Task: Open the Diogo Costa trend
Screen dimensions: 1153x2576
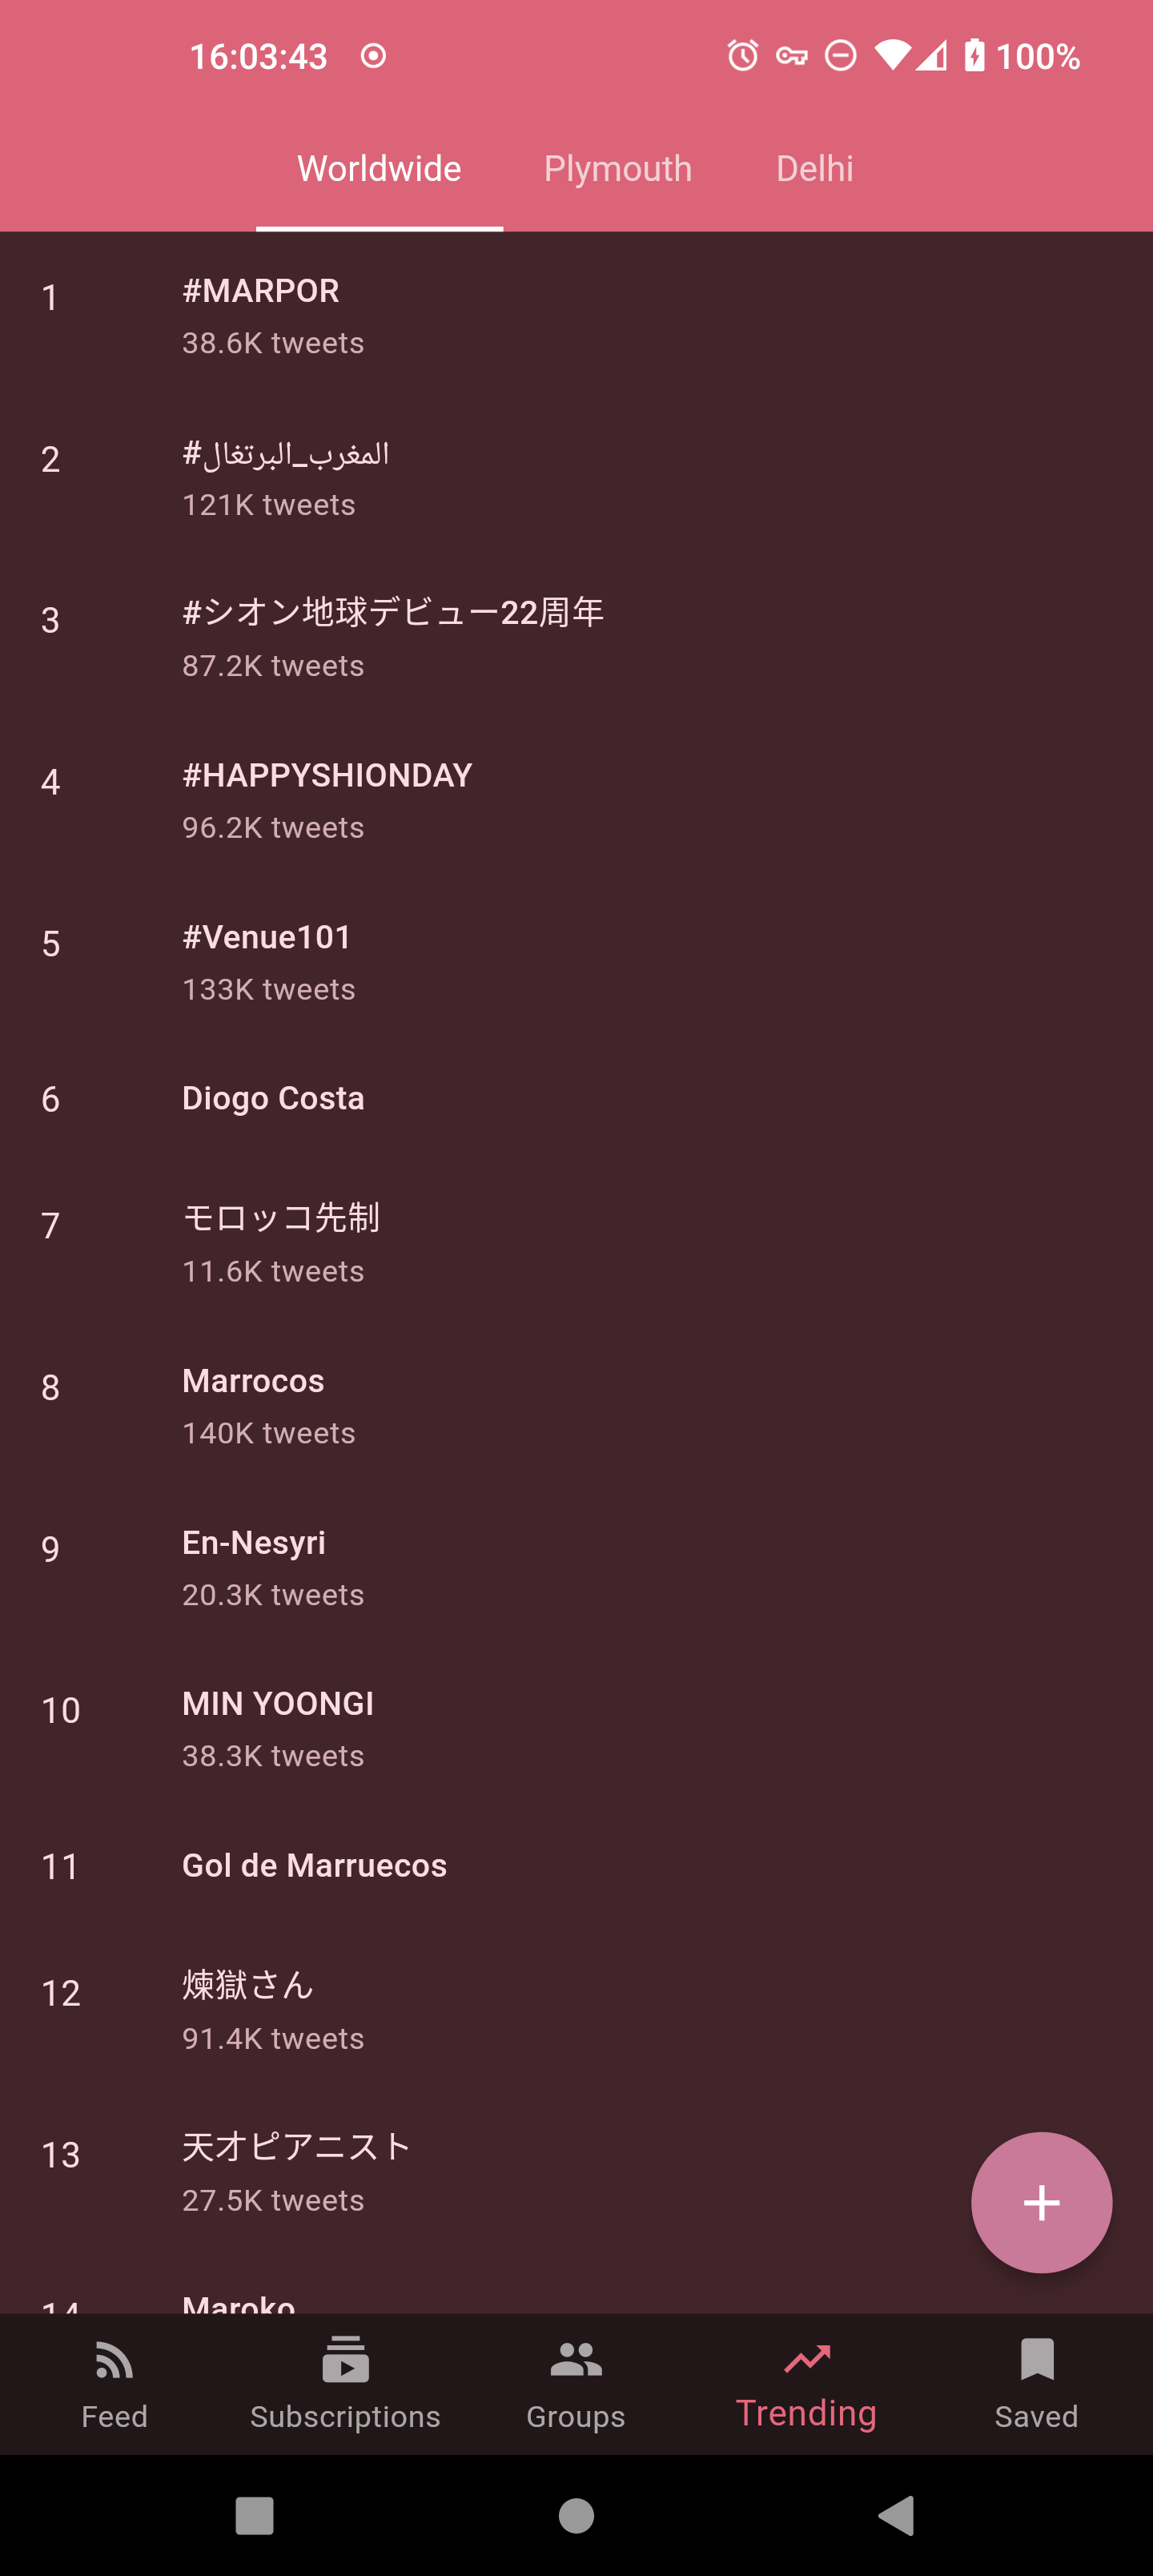Action: pyautogui.click(x=273, y=1099)
